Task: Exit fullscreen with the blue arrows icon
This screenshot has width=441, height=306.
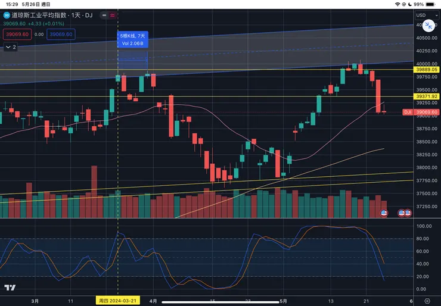Action: (428, 26)
